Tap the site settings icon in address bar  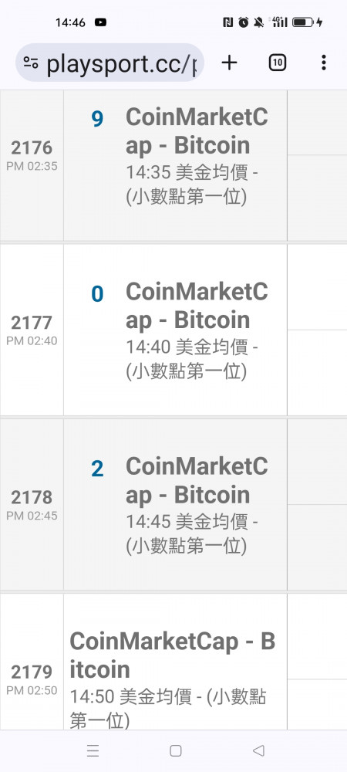[x=31, y=63]
